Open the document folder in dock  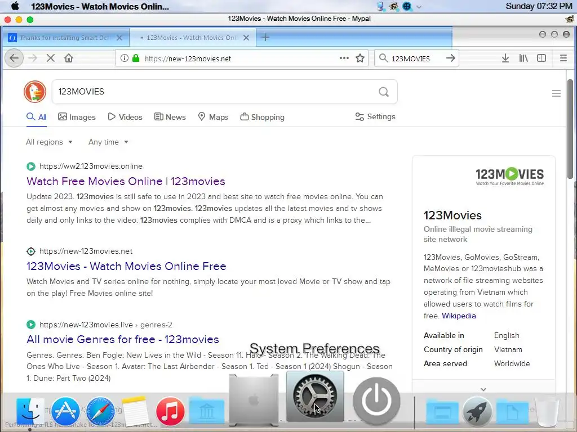pos(513,412)
